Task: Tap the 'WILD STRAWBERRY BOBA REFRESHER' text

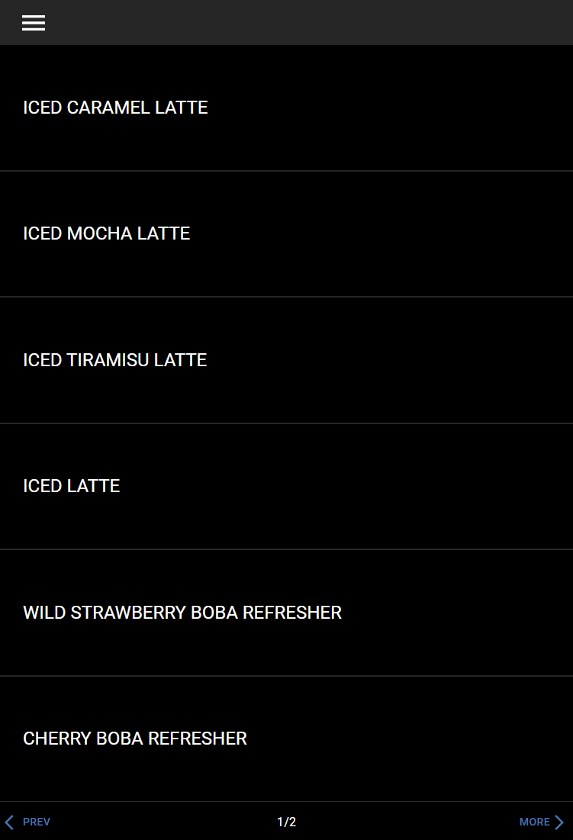Action: (182, 612)
